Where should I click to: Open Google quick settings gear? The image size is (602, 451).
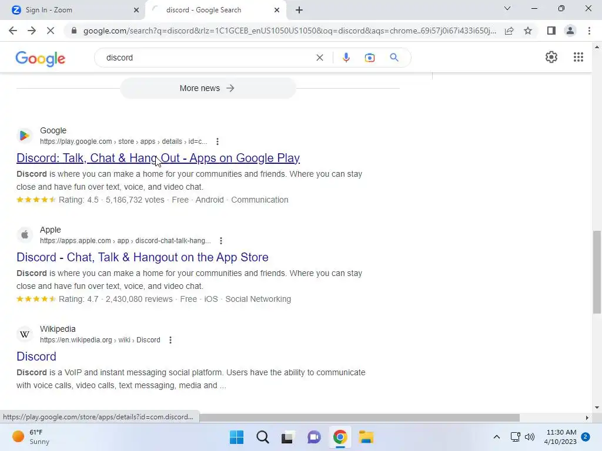(551, 57)
